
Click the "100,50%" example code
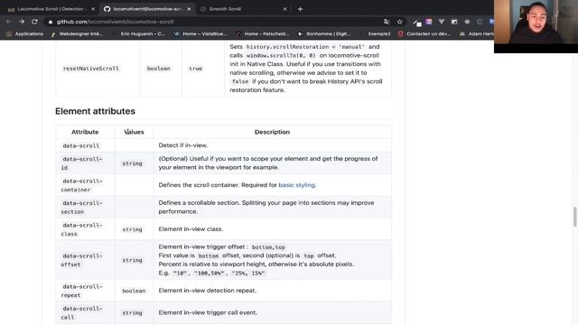click(210, 273)
